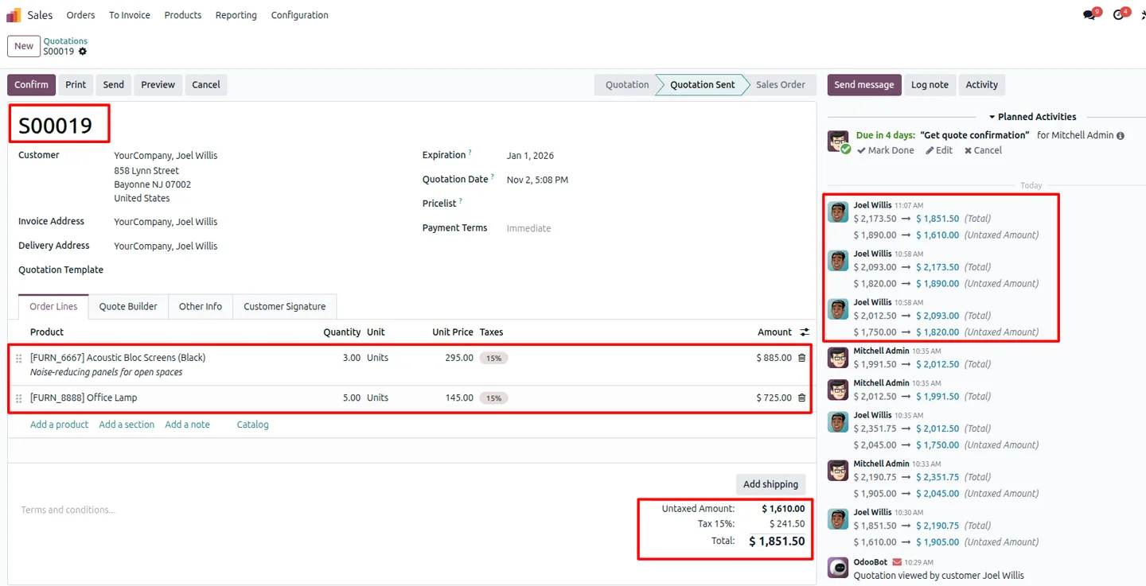Delete the Acoustic Bloc Screens line
The width and height of the screenshot is (1146, 586).
(801, 358)
